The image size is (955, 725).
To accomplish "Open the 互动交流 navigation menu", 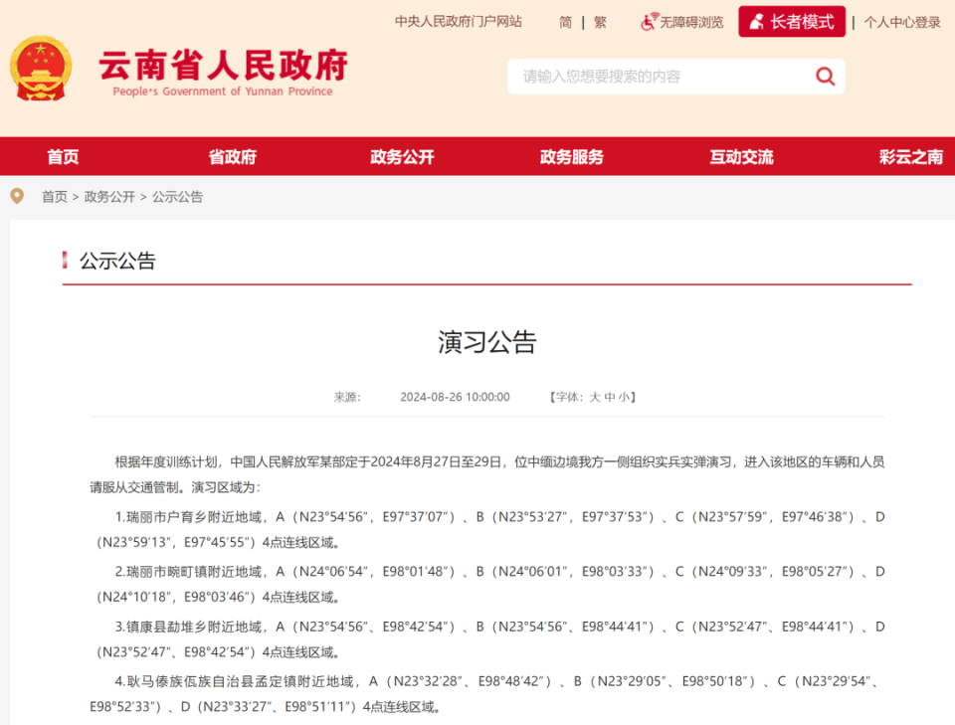I will click(740, 156).
